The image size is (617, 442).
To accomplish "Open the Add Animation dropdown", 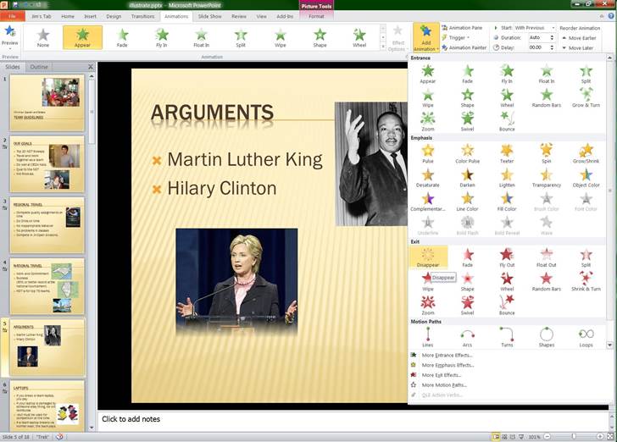I will 425,38.
